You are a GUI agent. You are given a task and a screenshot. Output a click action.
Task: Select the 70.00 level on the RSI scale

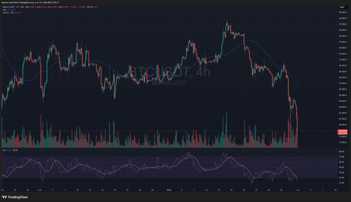click(341, 157)
